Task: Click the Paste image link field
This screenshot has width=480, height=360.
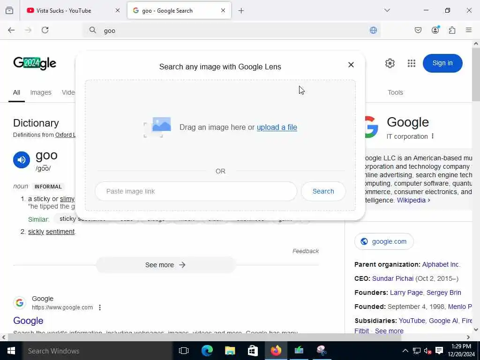Action: (x=196, y=191)
